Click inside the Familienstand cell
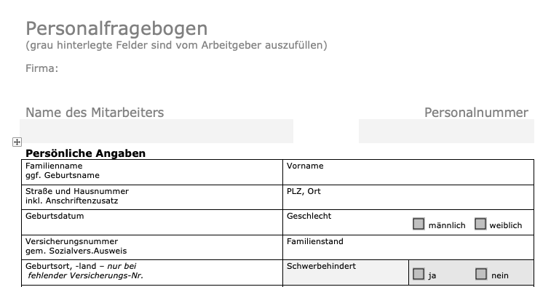 click(408, 248)
